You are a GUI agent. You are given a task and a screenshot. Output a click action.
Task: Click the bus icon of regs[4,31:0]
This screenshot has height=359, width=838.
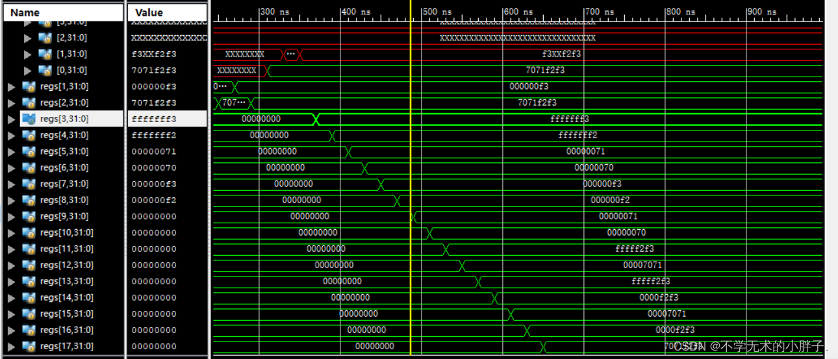point(29,135)
